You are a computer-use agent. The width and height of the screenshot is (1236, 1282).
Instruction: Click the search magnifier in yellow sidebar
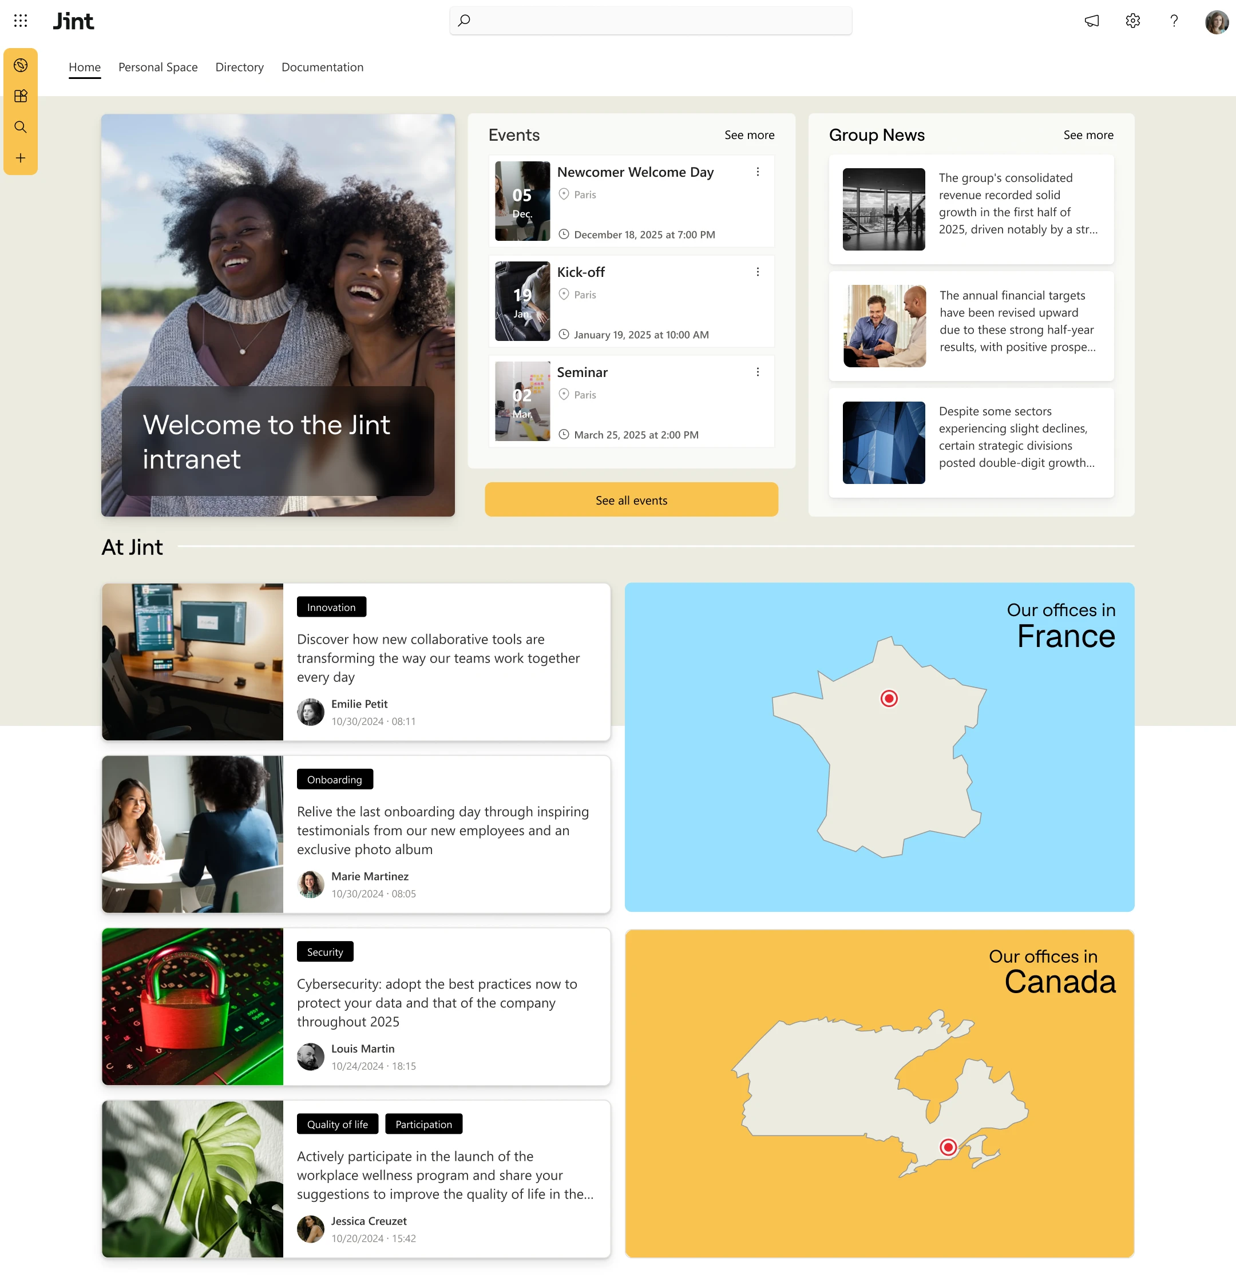pyautogui.click(x=20, y=127)
